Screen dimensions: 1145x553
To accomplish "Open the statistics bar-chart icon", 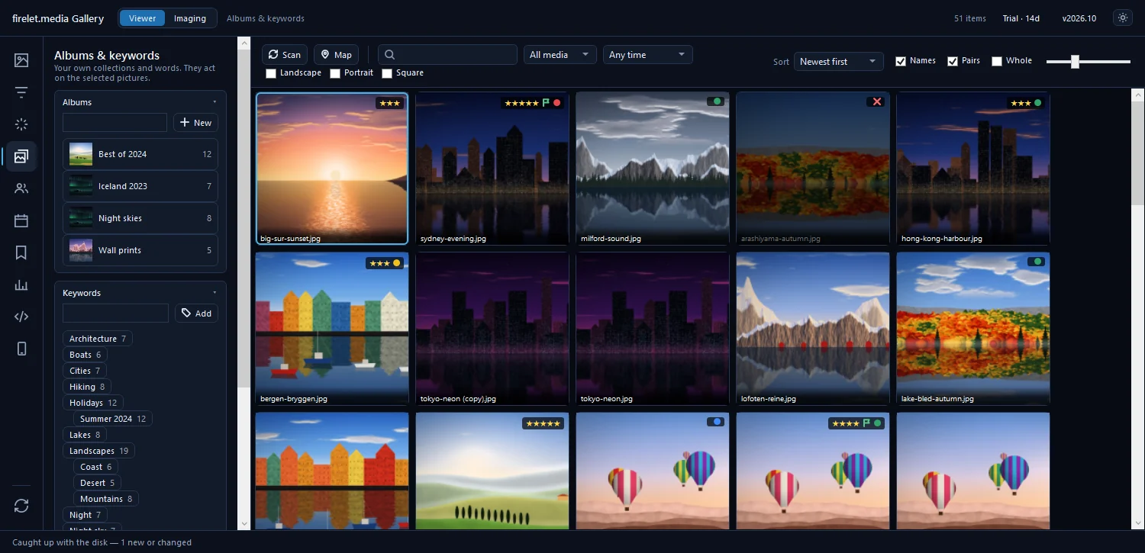I will (x=21, y=285).
